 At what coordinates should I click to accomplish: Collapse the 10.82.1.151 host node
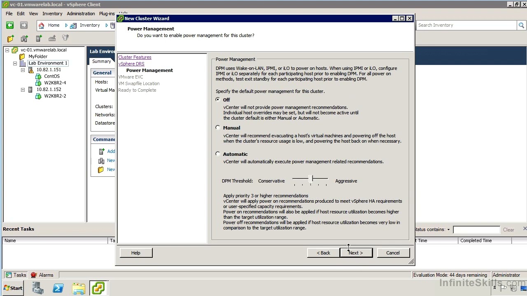[x=23, y=70]
